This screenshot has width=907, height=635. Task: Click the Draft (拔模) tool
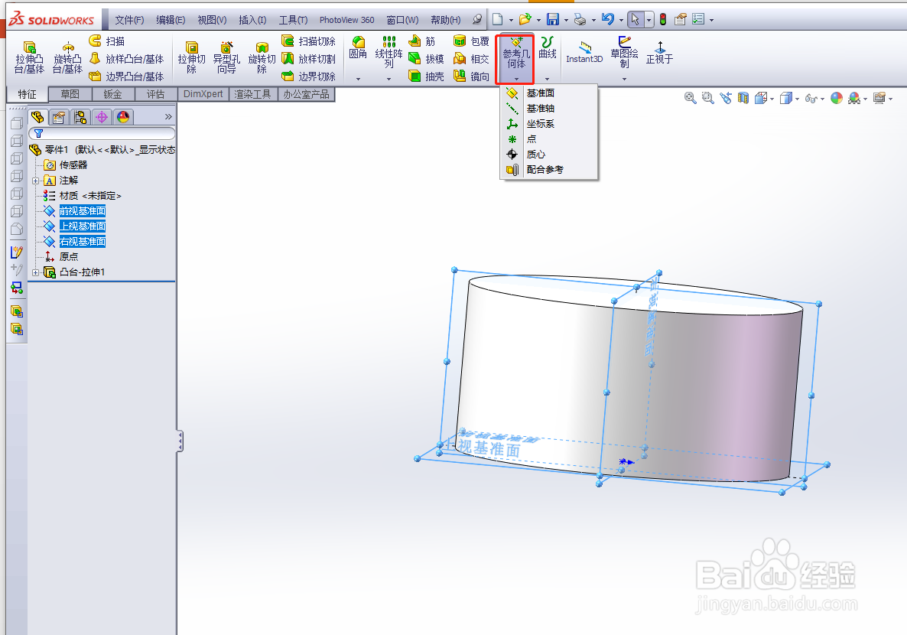pos(426,58)
